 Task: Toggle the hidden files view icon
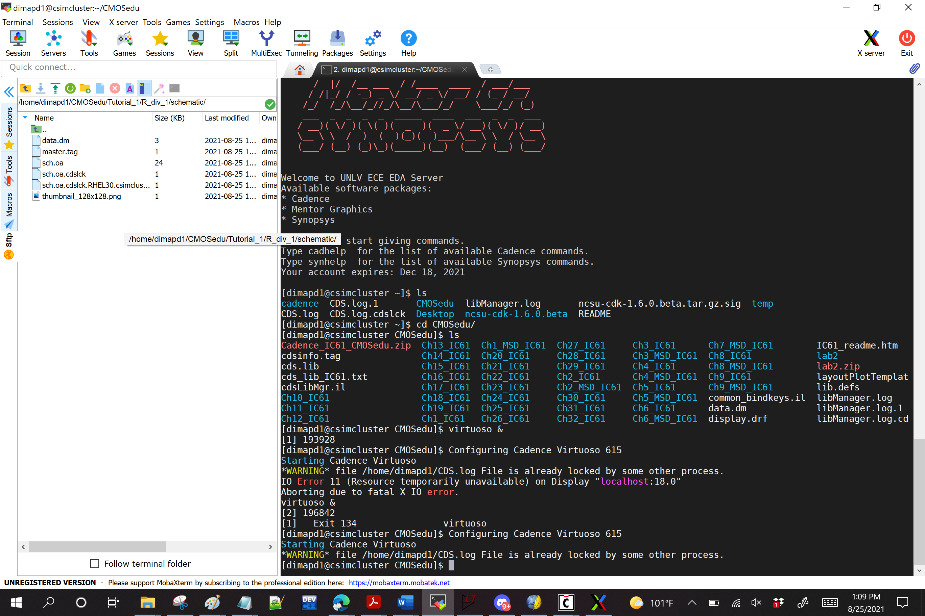click(144, 88)
